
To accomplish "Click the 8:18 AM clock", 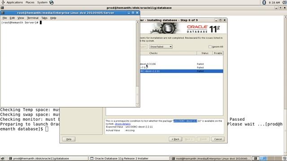I will [274, 2].
